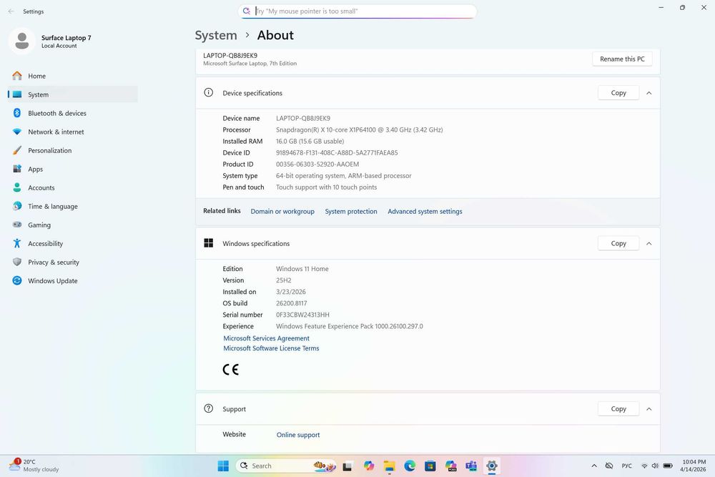Viewport: 715px width, 477px height.
Task: Open Time & language settings
Action: click(73, 207)
